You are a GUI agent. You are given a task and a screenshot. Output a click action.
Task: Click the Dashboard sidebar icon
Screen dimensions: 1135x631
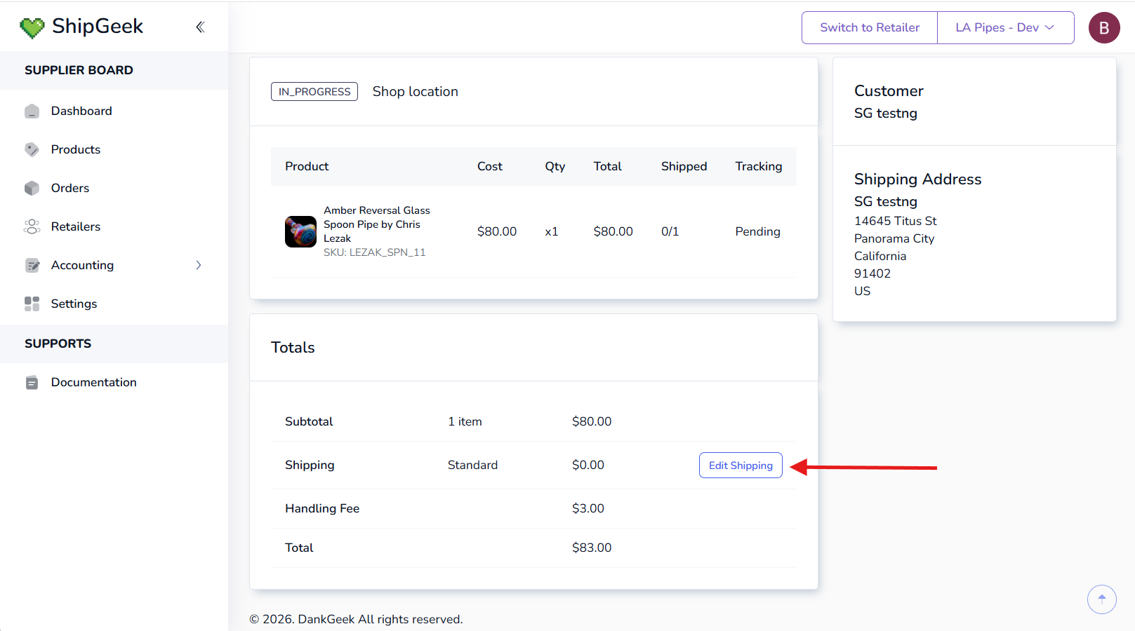(x=32, y=111)
